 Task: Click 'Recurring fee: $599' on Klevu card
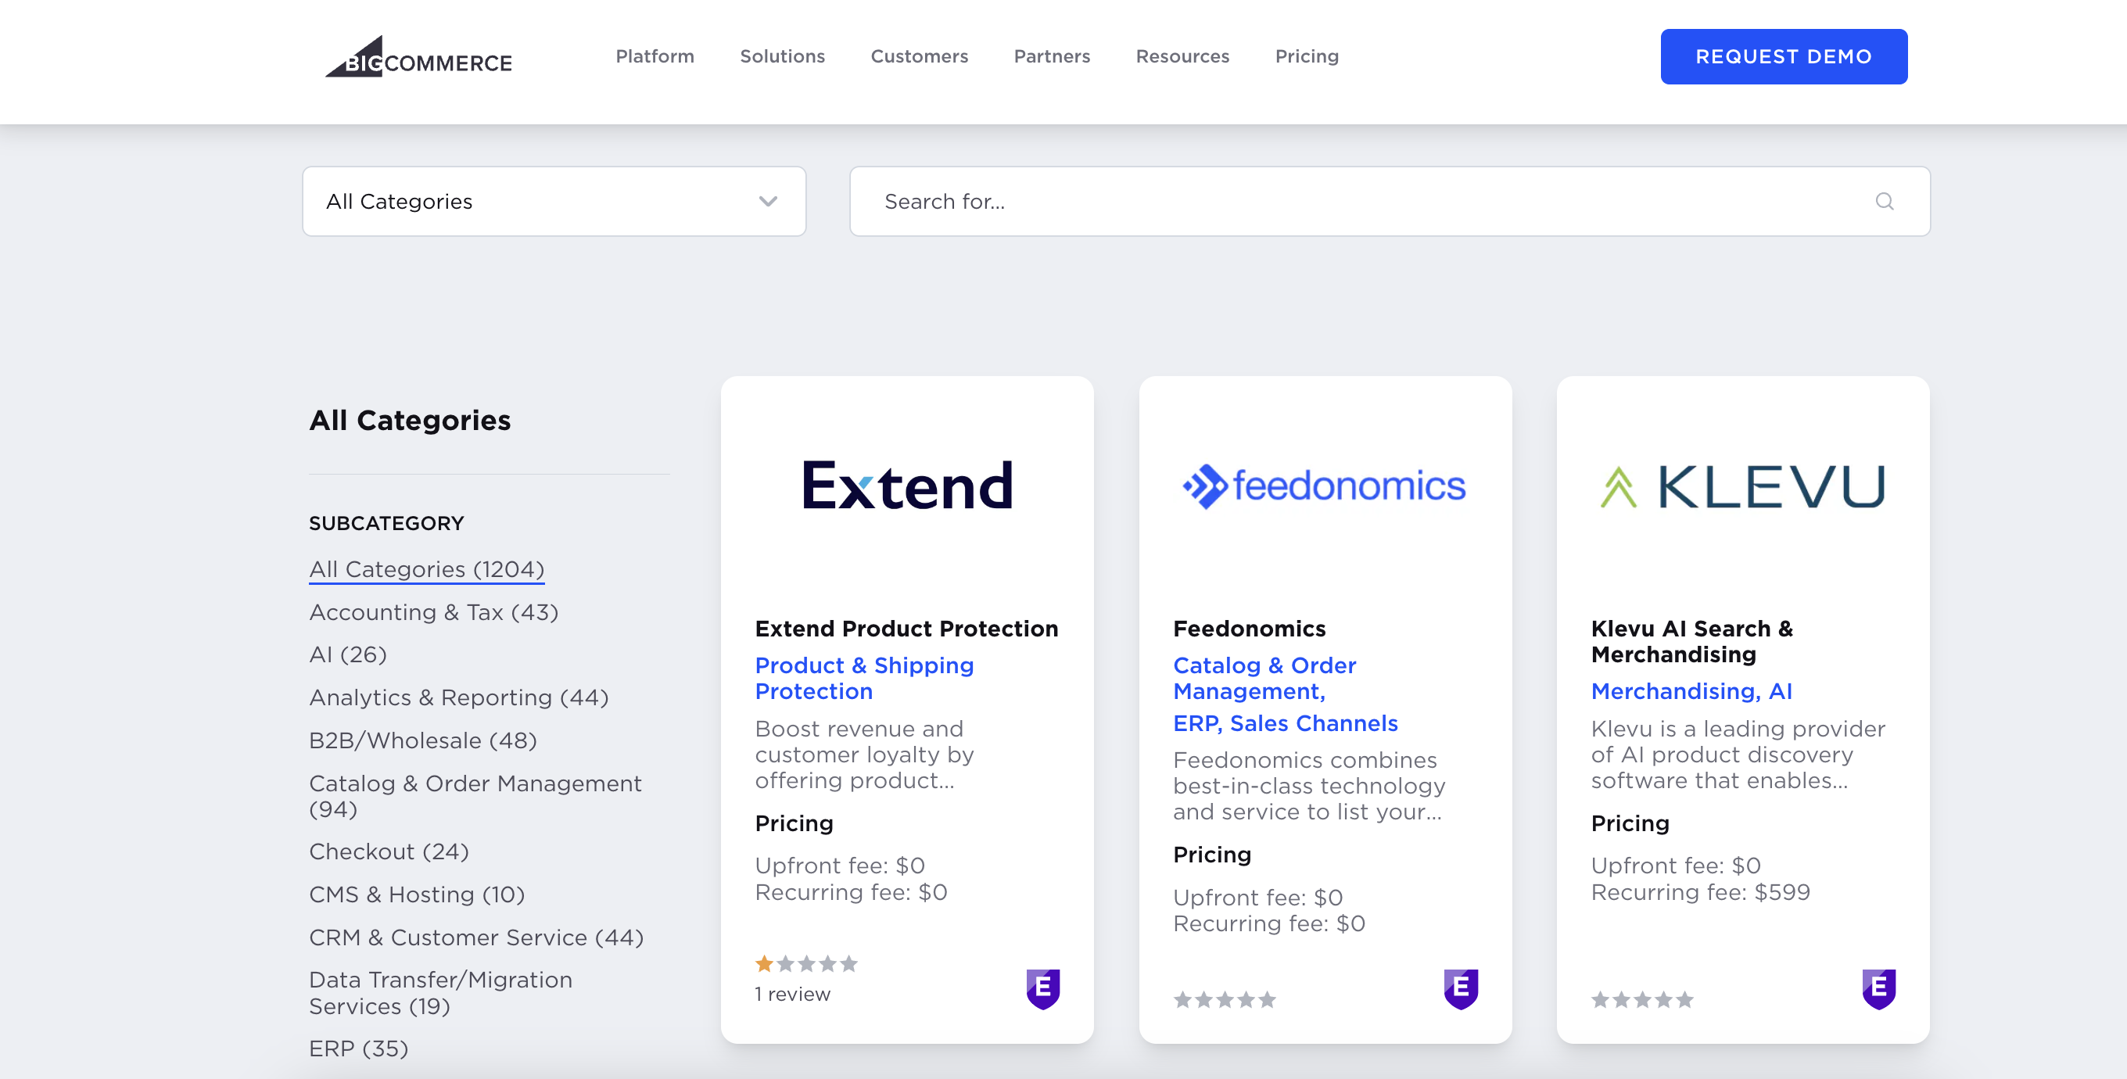pos(1700,892)
